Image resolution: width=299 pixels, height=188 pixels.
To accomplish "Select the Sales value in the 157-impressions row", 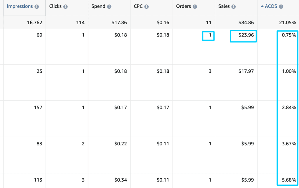I will [x=248, y=107].
